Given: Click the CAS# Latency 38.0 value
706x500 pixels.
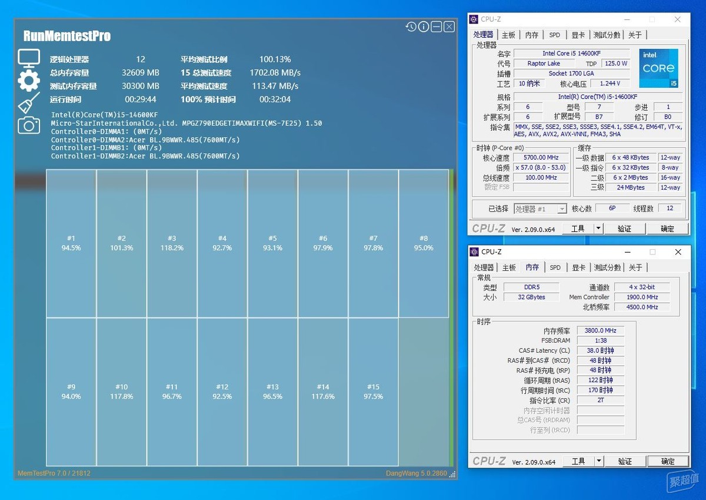Looking at the screenshot, I should 600,350.
